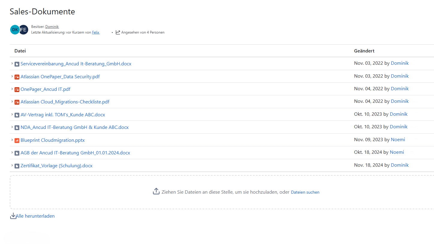434x244 pixels.
Task: Click the PDF icon for Atlassian Cloud_Migrations-Checkliste
Action: pyautogui.click(x=17, y=102)
